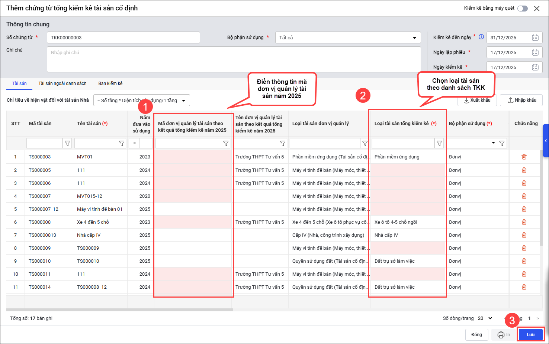549x344 pixels.
Task: Open Số tầng * Diện tích dropdown
Action: [183, 101]
